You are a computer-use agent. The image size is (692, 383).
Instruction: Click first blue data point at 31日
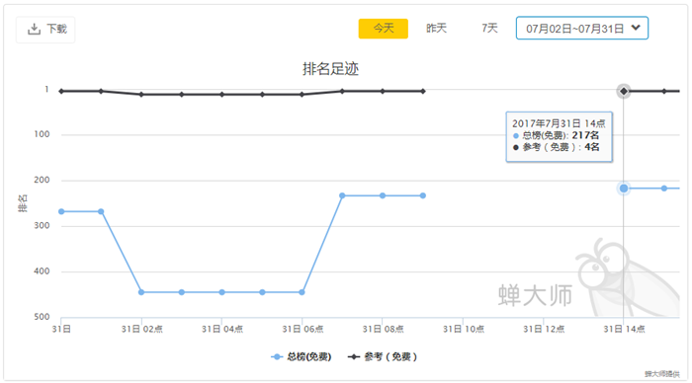point(61,211)
